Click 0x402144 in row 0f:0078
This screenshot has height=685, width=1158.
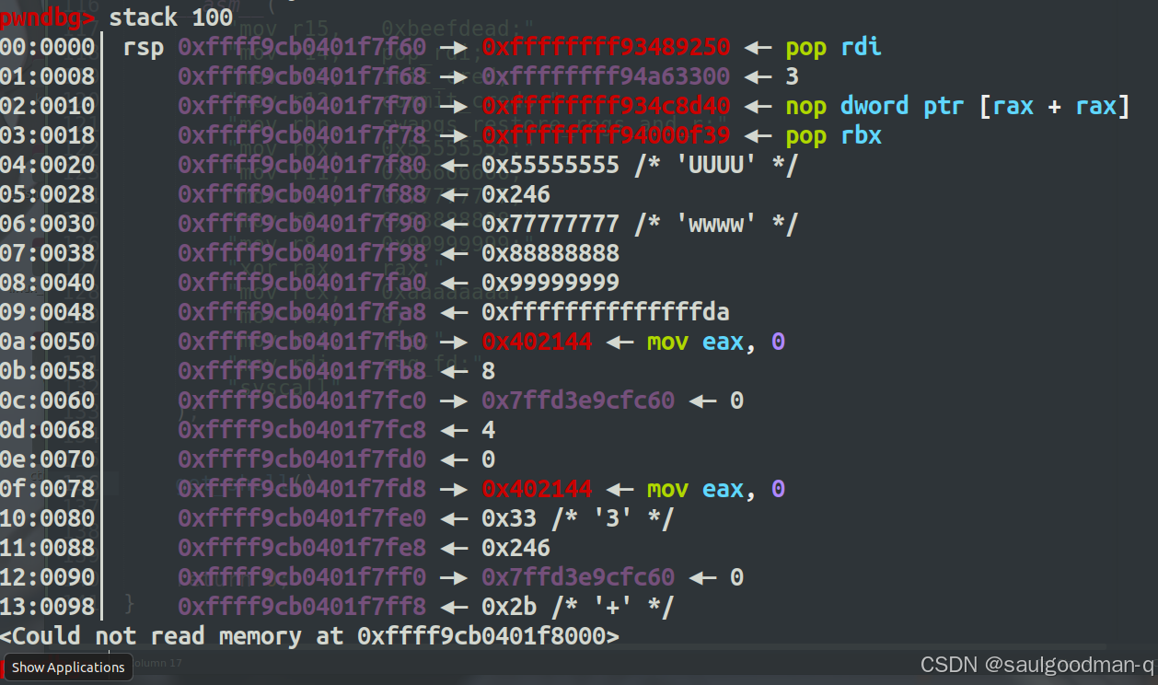pyautogui.click(x=537, y=489)
